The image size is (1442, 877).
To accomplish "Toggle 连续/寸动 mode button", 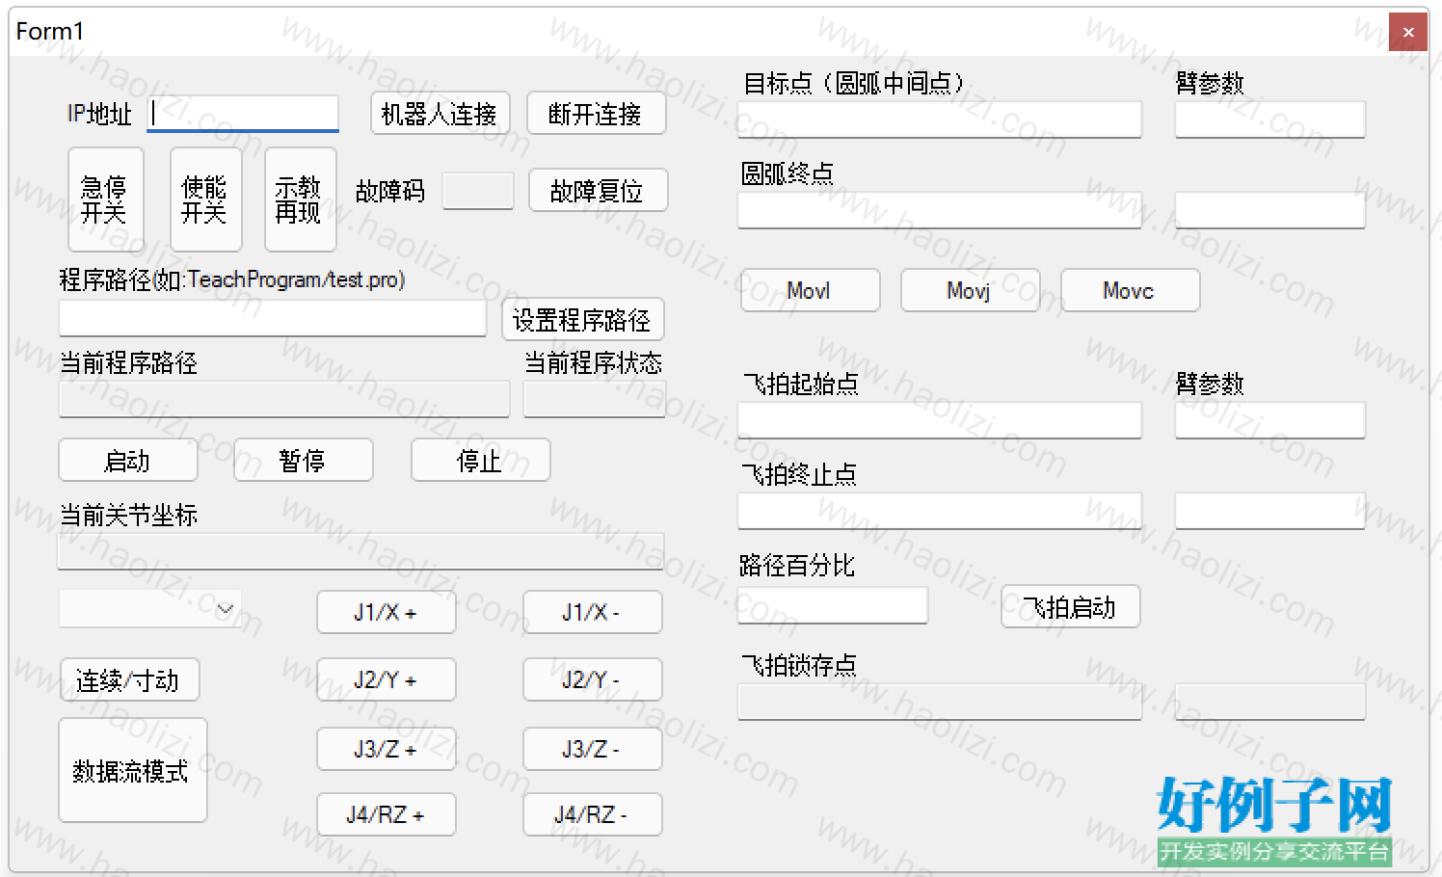I will click(129, 679).
